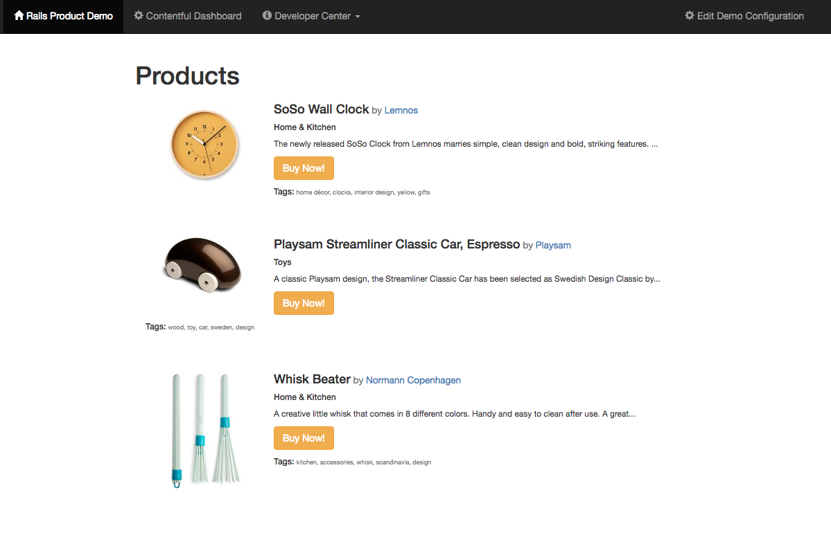
Task: Click the home icon in navbar
Action: (19, 16)
